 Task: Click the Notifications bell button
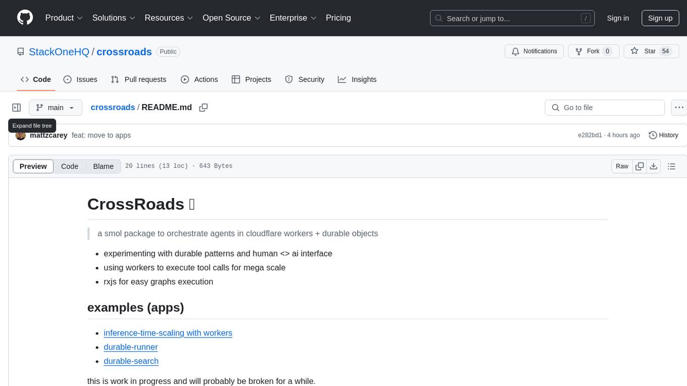[534, 52]
